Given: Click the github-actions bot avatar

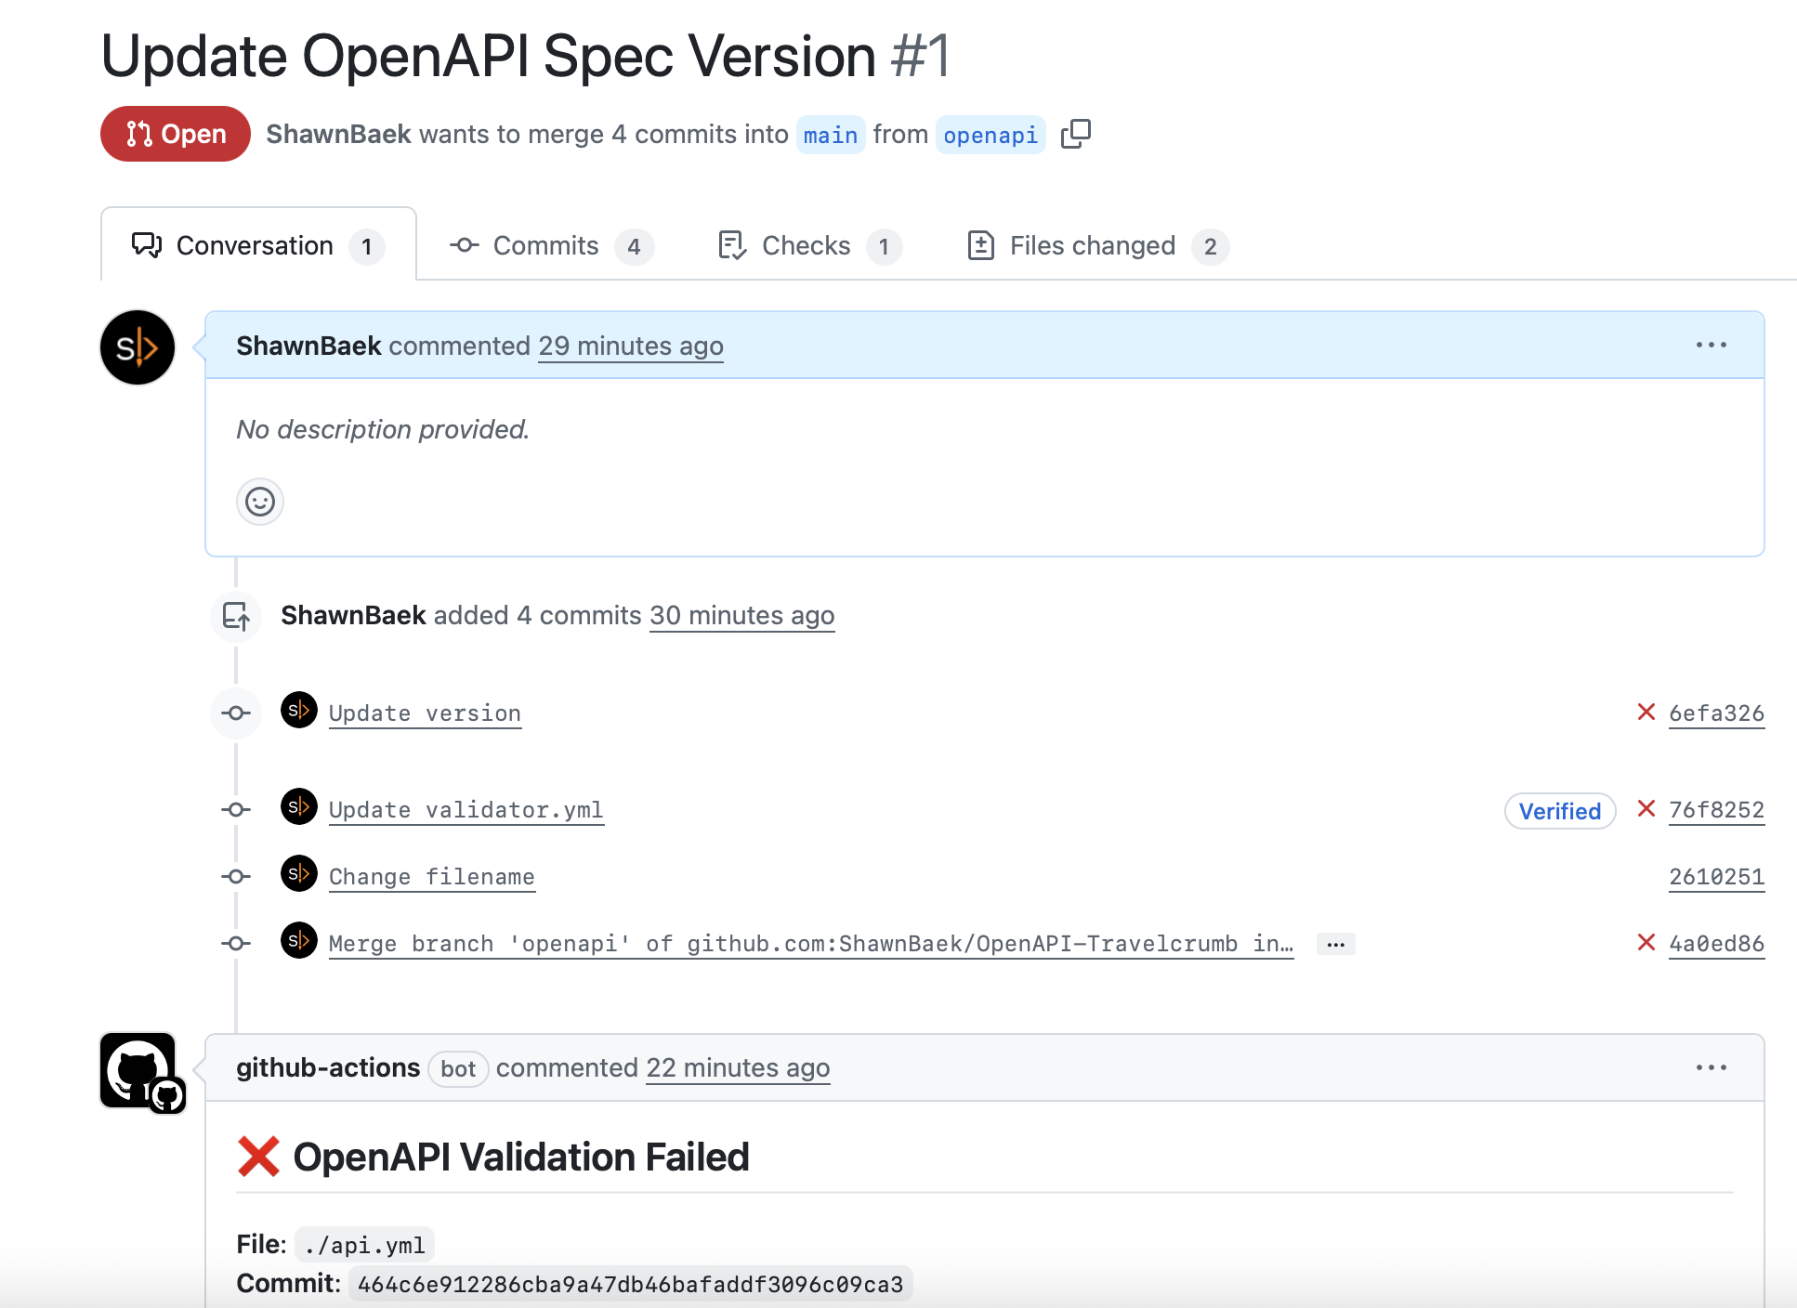Looking at the screenshot, I should point(139,1070).
